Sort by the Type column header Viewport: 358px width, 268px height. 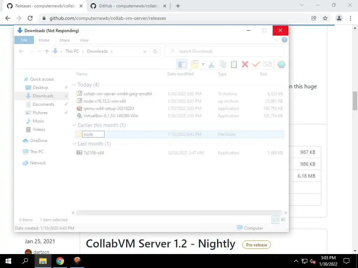click(x=222, y=74)
